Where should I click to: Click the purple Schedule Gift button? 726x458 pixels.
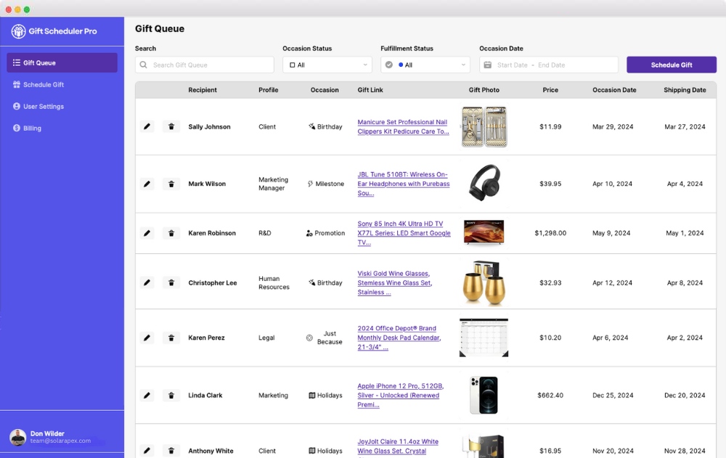pos(671,65)
